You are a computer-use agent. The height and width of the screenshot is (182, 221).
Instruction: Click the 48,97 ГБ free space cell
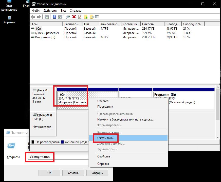(x=172, y=29)
